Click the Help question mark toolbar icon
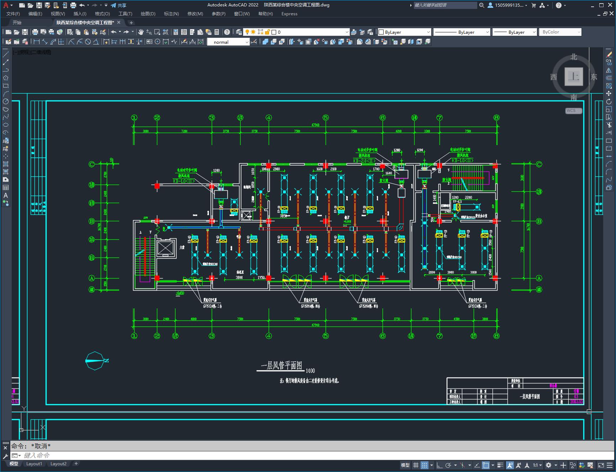This screenshot has height=472, width=616. click(x=227, y=32)
